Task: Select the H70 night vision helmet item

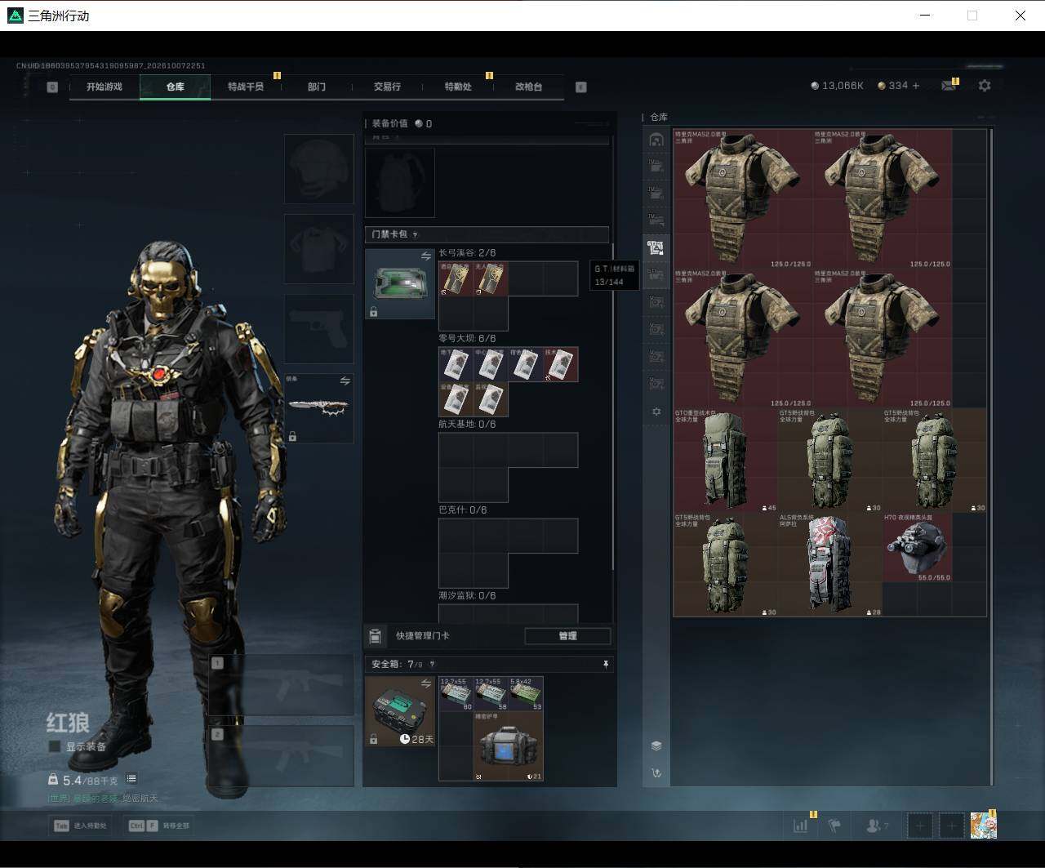Action: click(918, 547)
